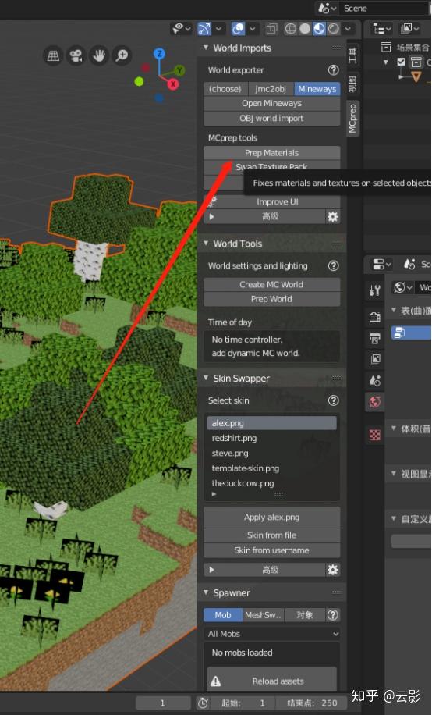The width and height of the screenshot is (432, 715).
Task: Open World settings and lighting help icon
Action: (x=334, y=265)
